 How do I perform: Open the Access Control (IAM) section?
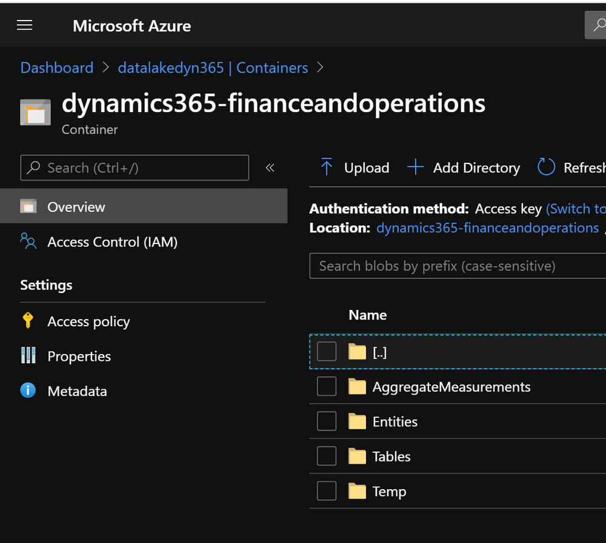click(x=112, y=241)
